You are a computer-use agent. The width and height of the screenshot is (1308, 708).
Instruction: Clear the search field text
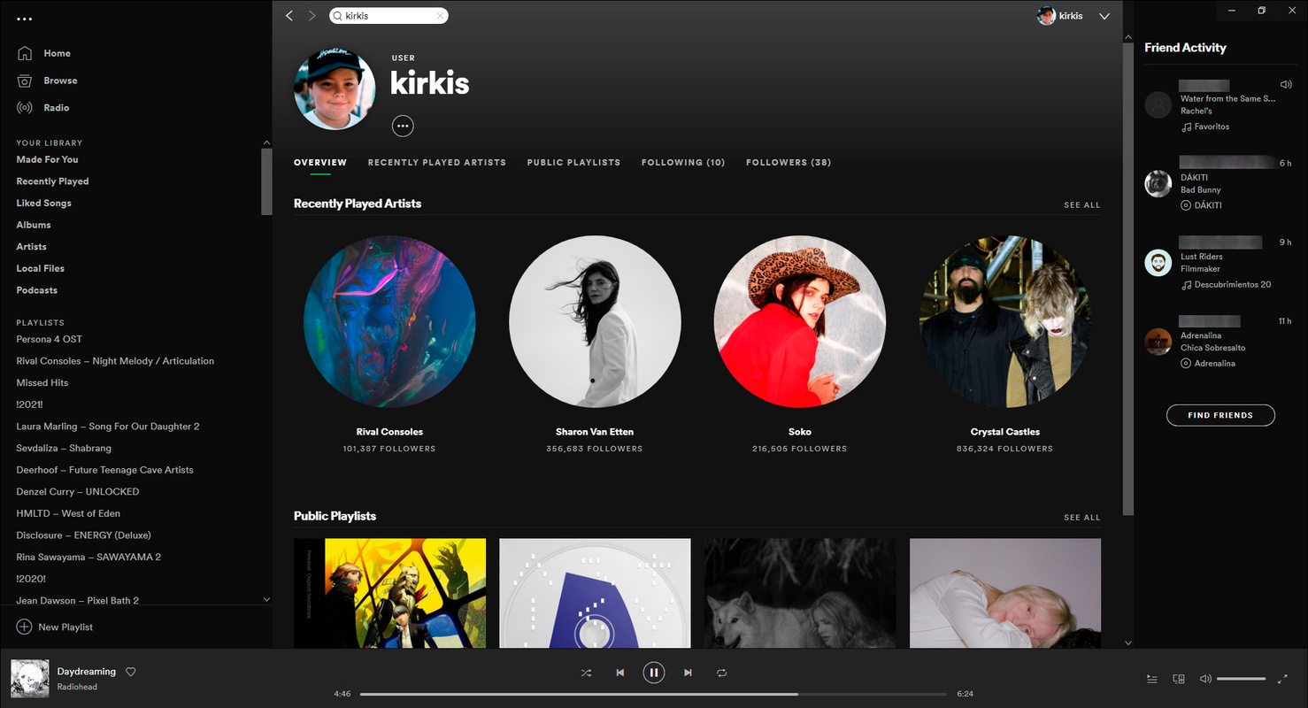(x=440, y=16)
